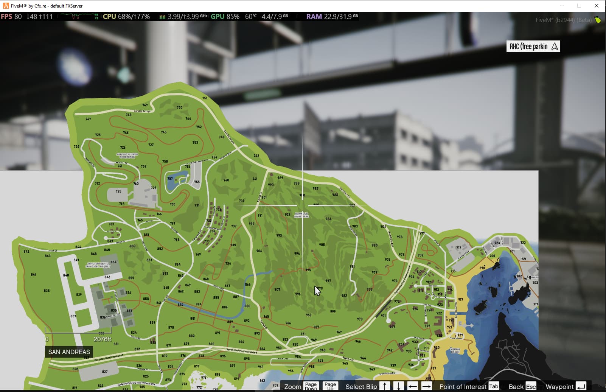Click the SAN ANDREAS location label
This screenshot has height=392, width=606.
click(69, 352)
